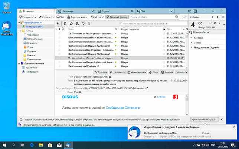Open File Explorer from the taskbar
This screenshot has width=239, height=149.
coord(41,145)
